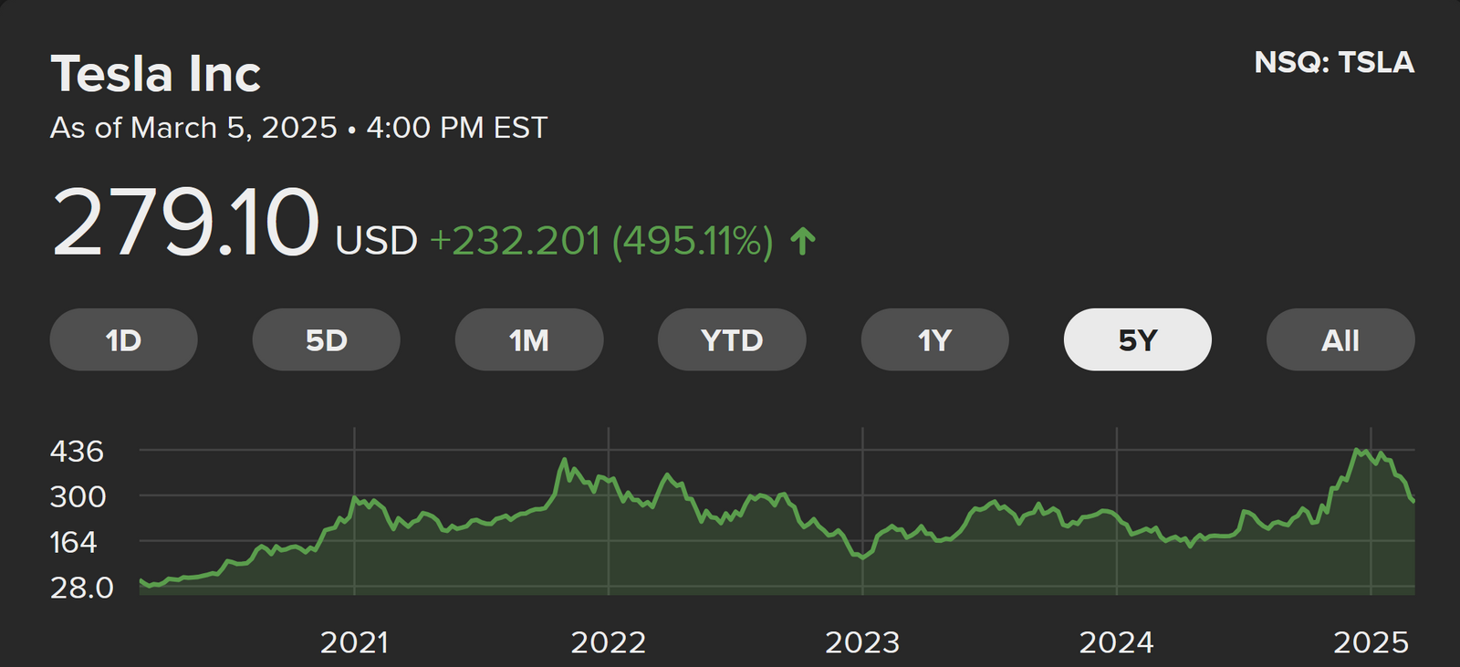Screen dimensions: 1460x667
Task: Click the Tesla Inc title
Action: (x=156, y=74)
